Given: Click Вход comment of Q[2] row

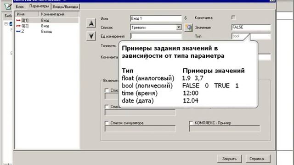Looking at the screenshot, I should 45,26.
